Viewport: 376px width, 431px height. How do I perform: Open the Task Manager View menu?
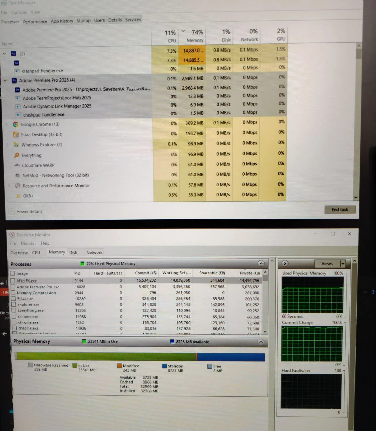coord(35,12)
